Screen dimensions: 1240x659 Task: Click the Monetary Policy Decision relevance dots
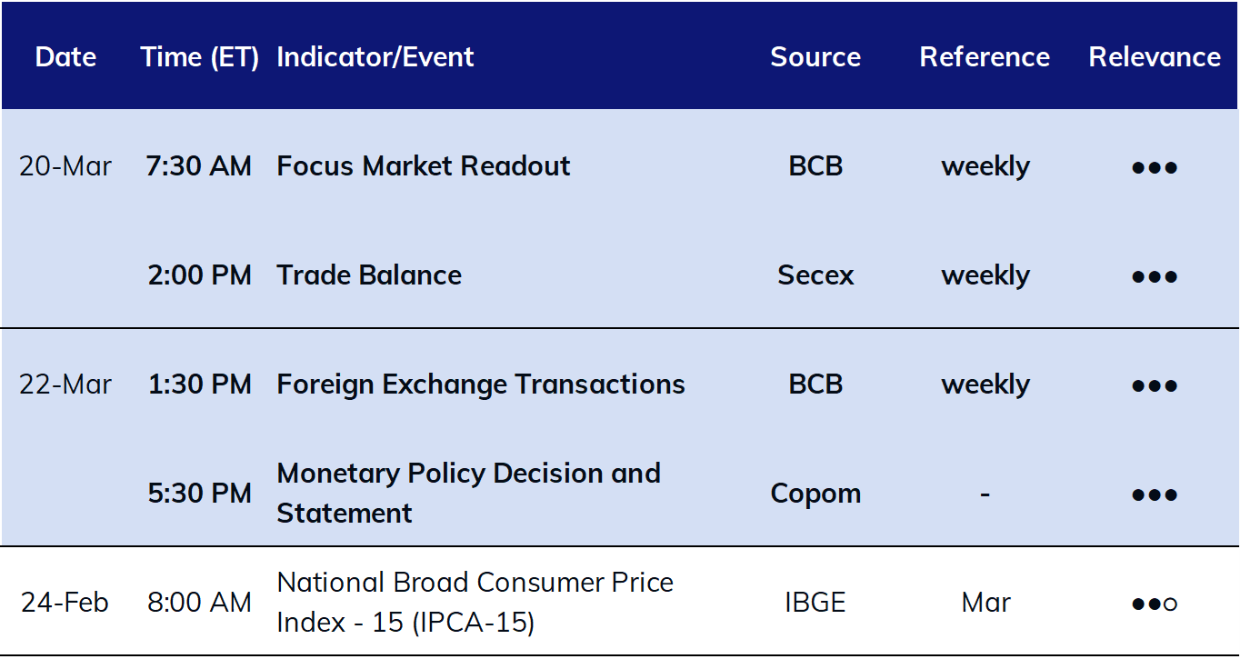(x=1155, y=494)
